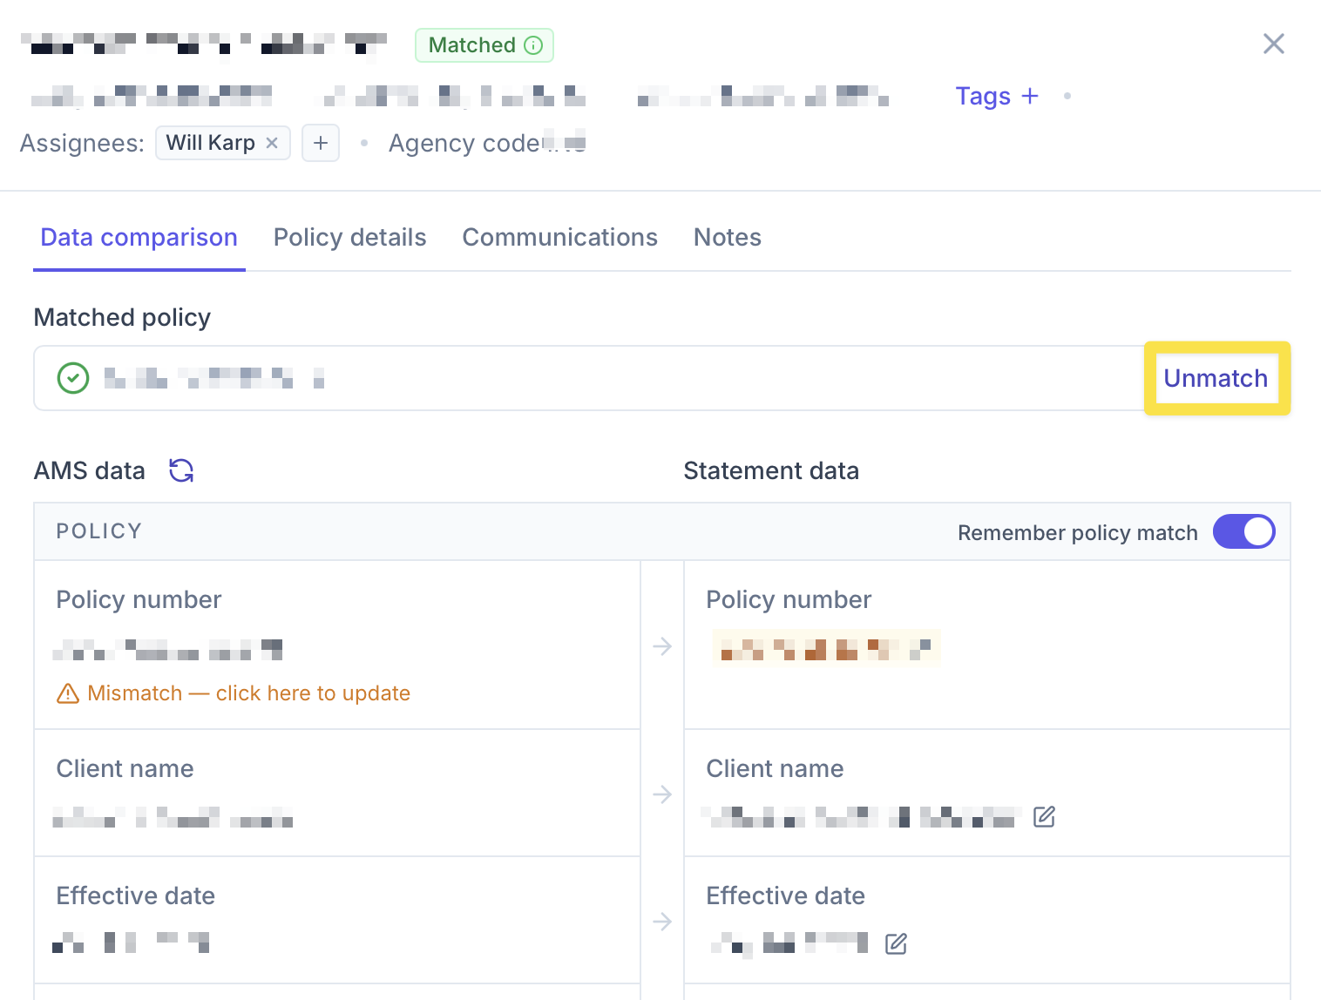This screenshot has height=1000, width=1321.
Task: Edit the statement effective date pencil icon
Action: pos(896,943)
